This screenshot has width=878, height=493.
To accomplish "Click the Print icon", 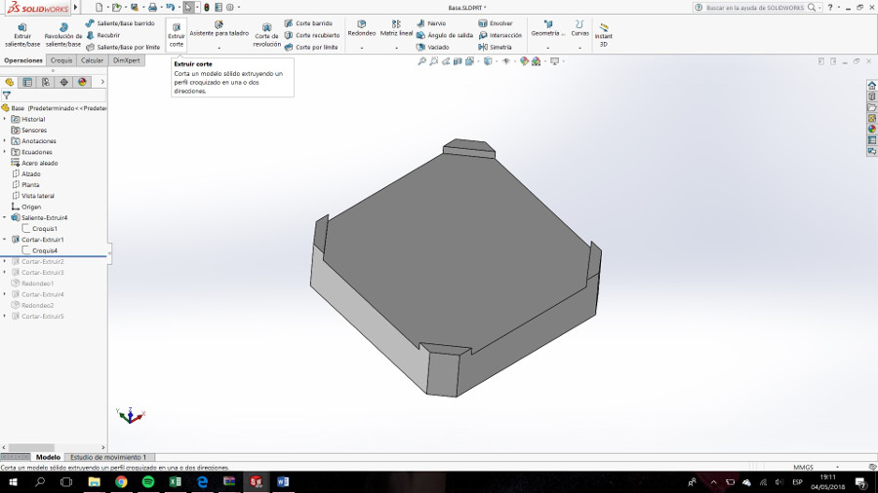I will coord(152,7).
